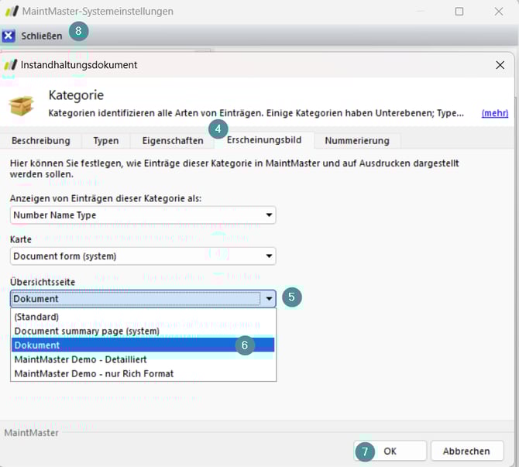Click the MaintMaster logo in dialog title
The image size is (519, 467).
pos(11,65)
